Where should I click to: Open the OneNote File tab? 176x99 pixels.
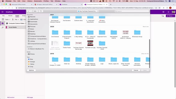click(3, 16)
